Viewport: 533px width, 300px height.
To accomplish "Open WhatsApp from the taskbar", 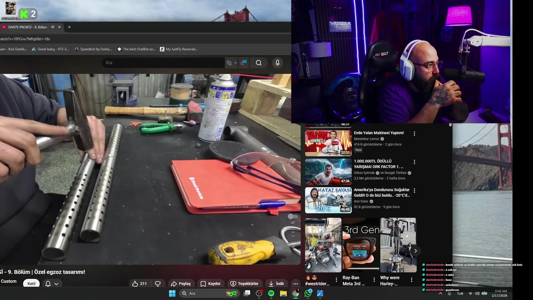I will click(x=308, y=293).
